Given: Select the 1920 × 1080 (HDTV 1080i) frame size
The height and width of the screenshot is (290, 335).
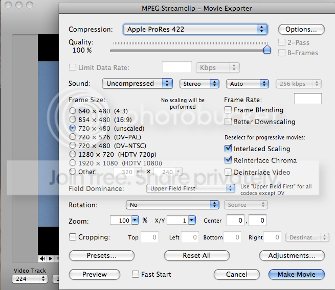Looking at the screenshot, I should (73, 163).
